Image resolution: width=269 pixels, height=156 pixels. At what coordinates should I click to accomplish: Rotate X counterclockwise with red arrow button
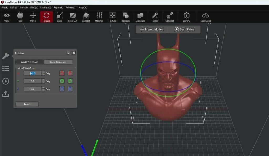pos(62,73)
